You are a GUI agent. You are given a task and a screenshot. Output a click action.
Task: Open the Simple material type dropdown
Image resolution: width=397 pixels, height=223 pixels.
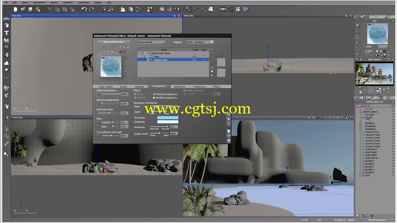click(x=151, y=42)
